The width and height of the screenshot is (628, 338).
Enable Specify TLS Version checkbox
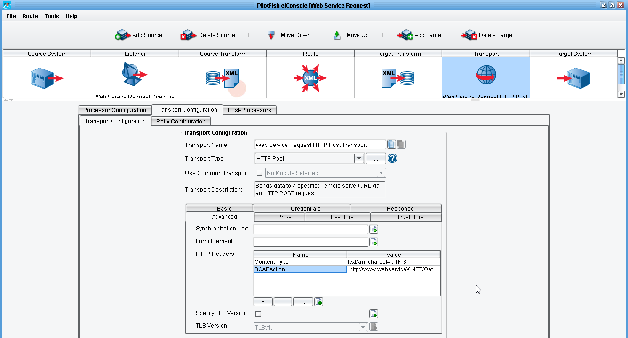[258, 314]
